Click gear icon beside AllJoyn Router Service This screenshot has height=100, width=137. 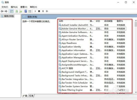point(60,40)
